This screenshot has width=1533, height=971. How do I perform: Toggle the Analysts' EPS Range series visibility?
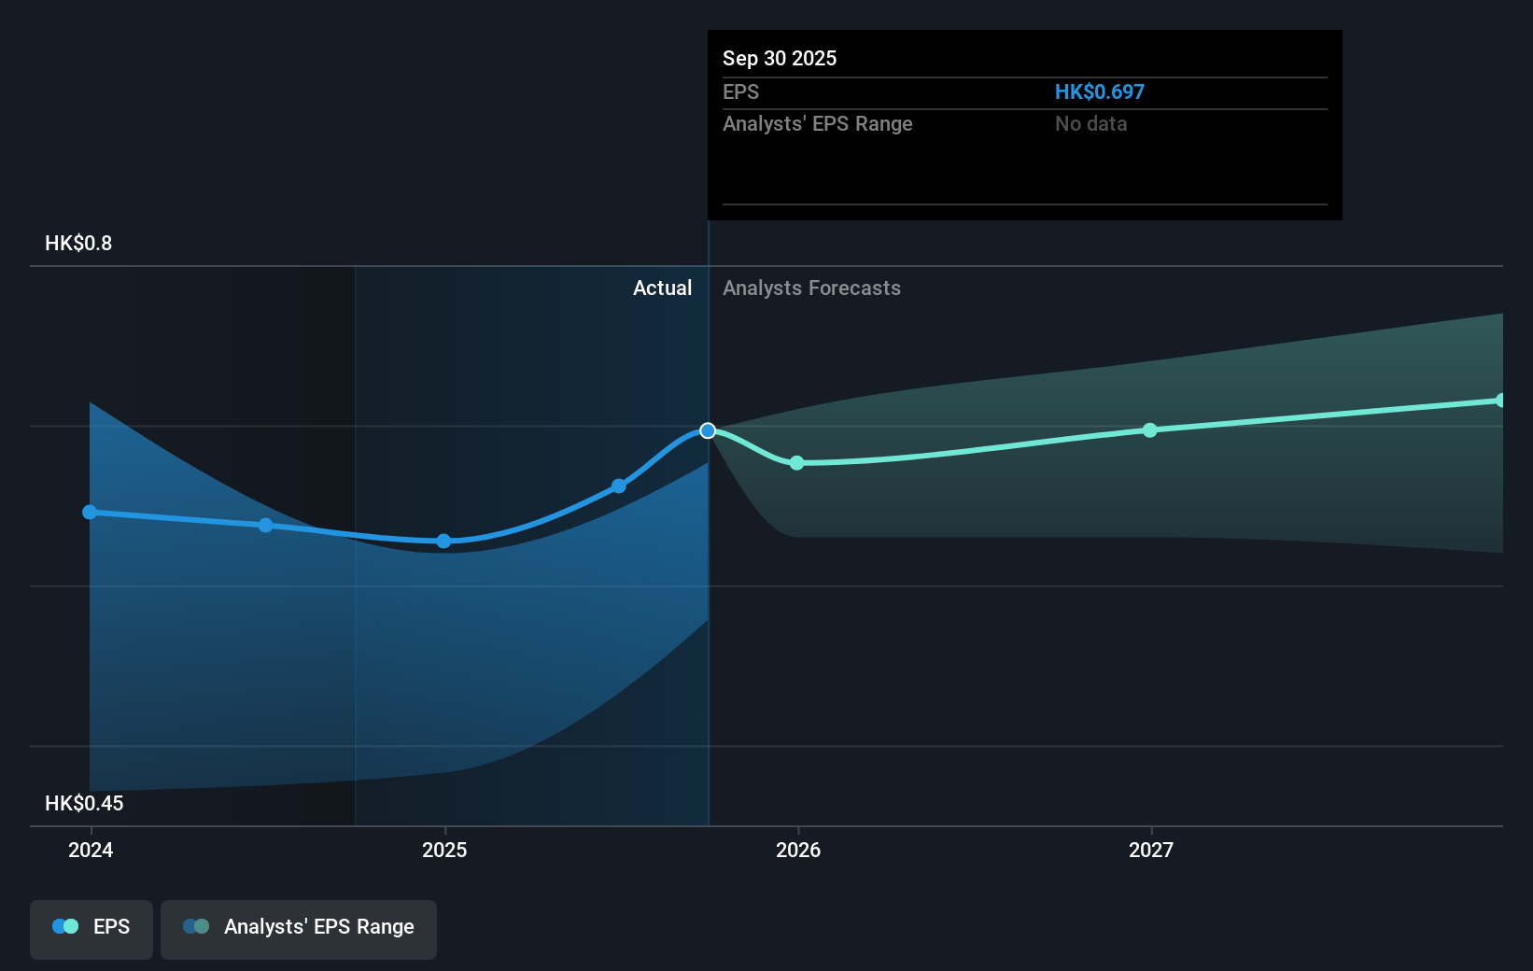click(x=298, y=928)
